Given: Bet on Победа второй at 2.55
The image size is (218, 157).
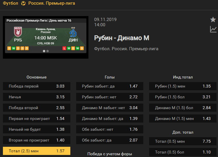Looking at the screenshot, I should click(36, 108).
